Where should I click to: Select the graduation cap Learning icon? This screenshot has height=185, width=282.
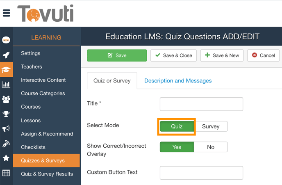(6, 70)
